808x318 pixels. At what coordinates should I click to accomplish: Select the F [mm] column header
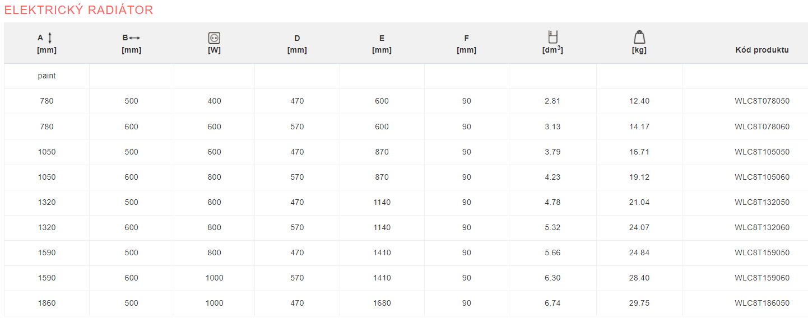466,44
